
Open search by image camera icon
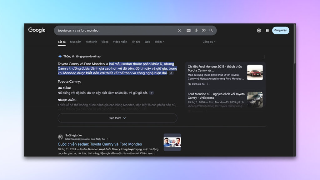click(204, 30)
